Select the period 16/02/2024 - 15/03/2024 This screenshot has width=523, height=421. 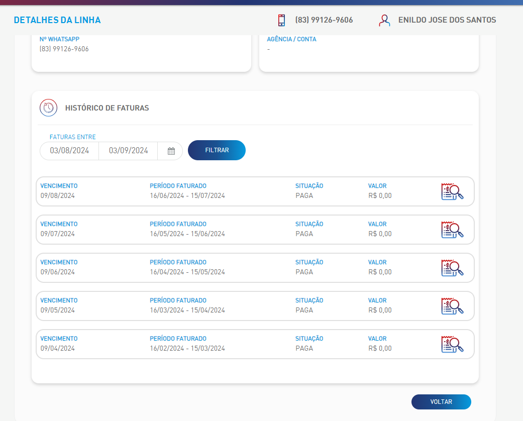coord(187,349)
